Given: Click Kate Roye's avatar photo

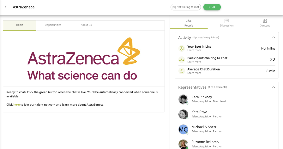Looking at the screenshot, I should 183,114.
